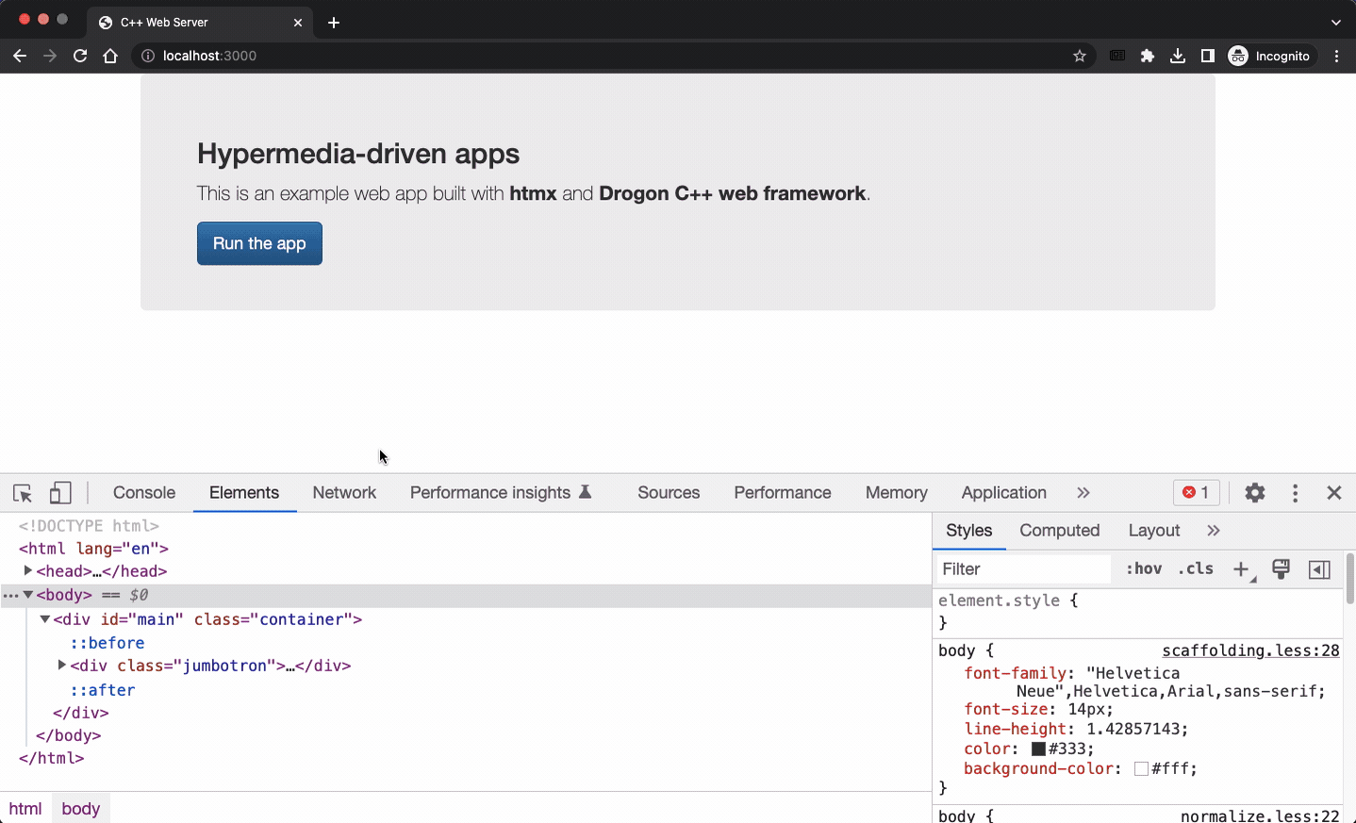Open the Computed styles tab
Screen dimensions: 1356x823
point(1059,531)
